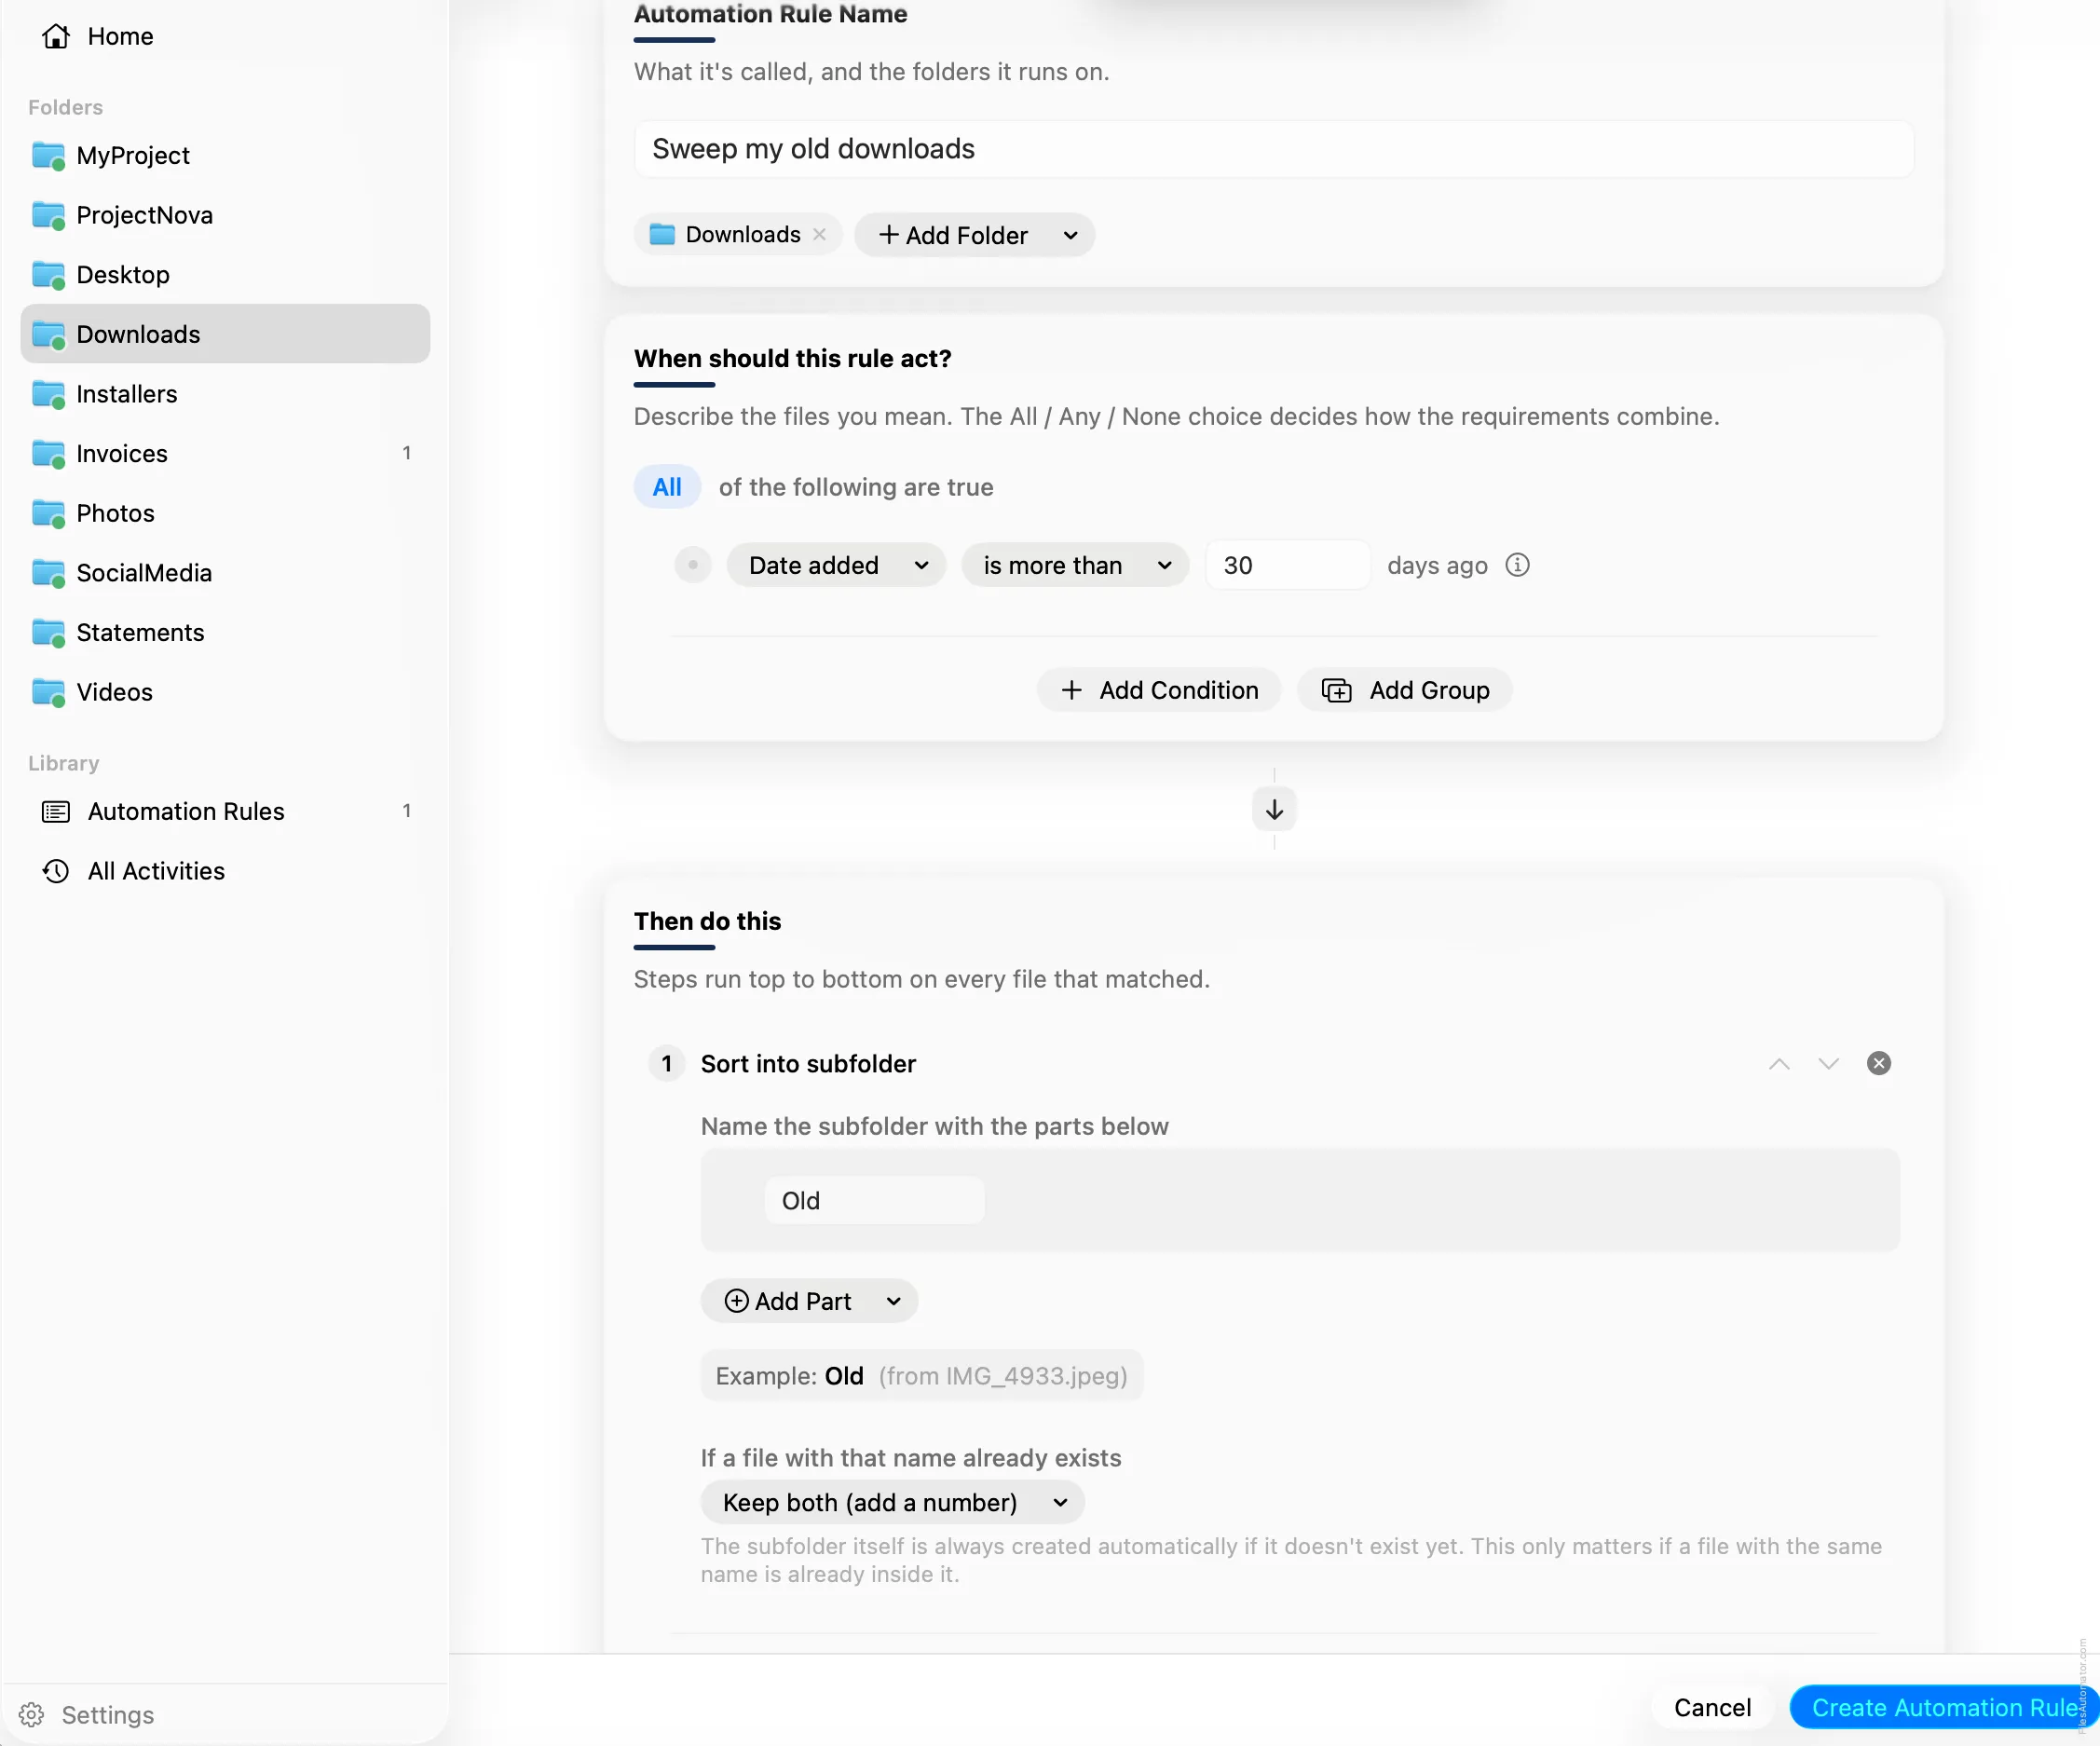Select the ProjectNova folder in the sidebar

pyautogui.click(x=225, y=215)
